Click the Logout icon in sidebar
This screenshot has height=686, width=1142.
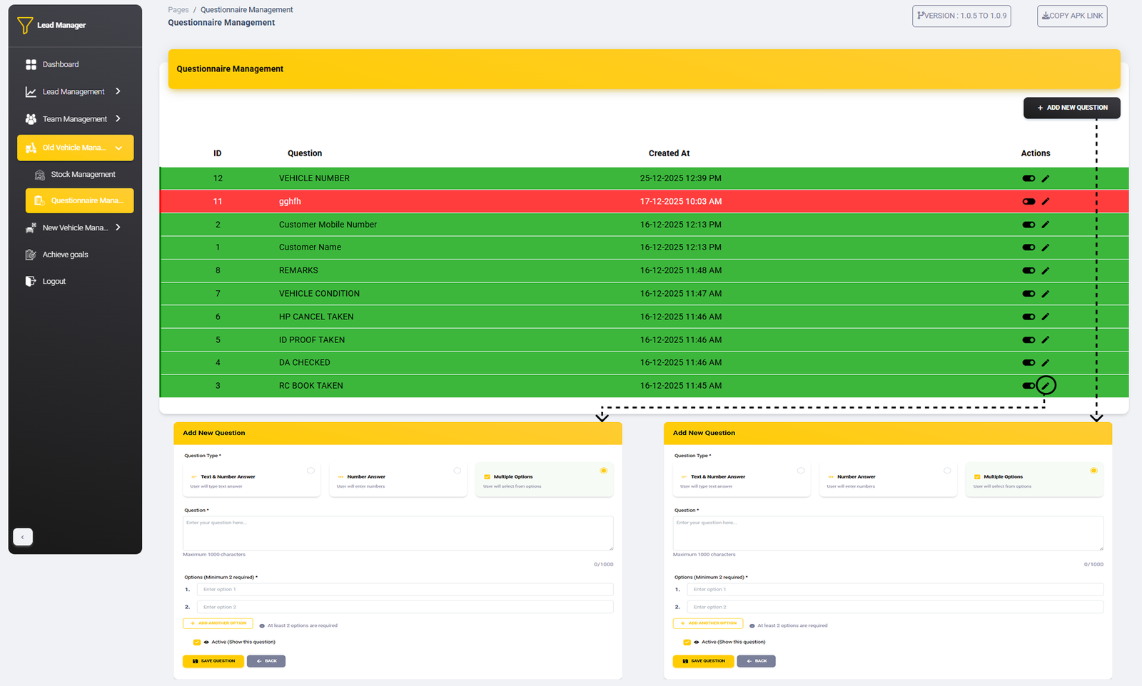31,282
